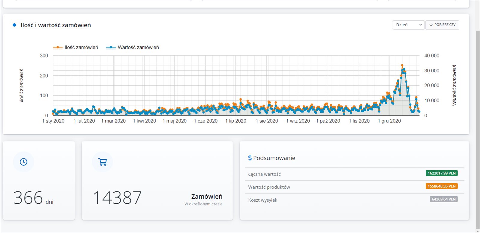Toggle the Wartość zamówień legend series
Image resolution: width=480 pixels, height=233 pixels.
pos(133,47)
